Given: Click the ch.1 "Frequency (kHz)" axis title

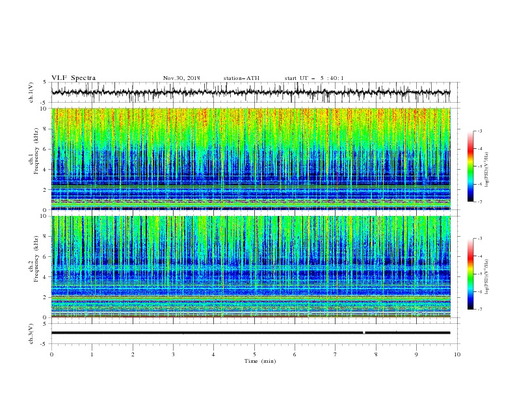Looking at the screenshot, I should point(36,151).
